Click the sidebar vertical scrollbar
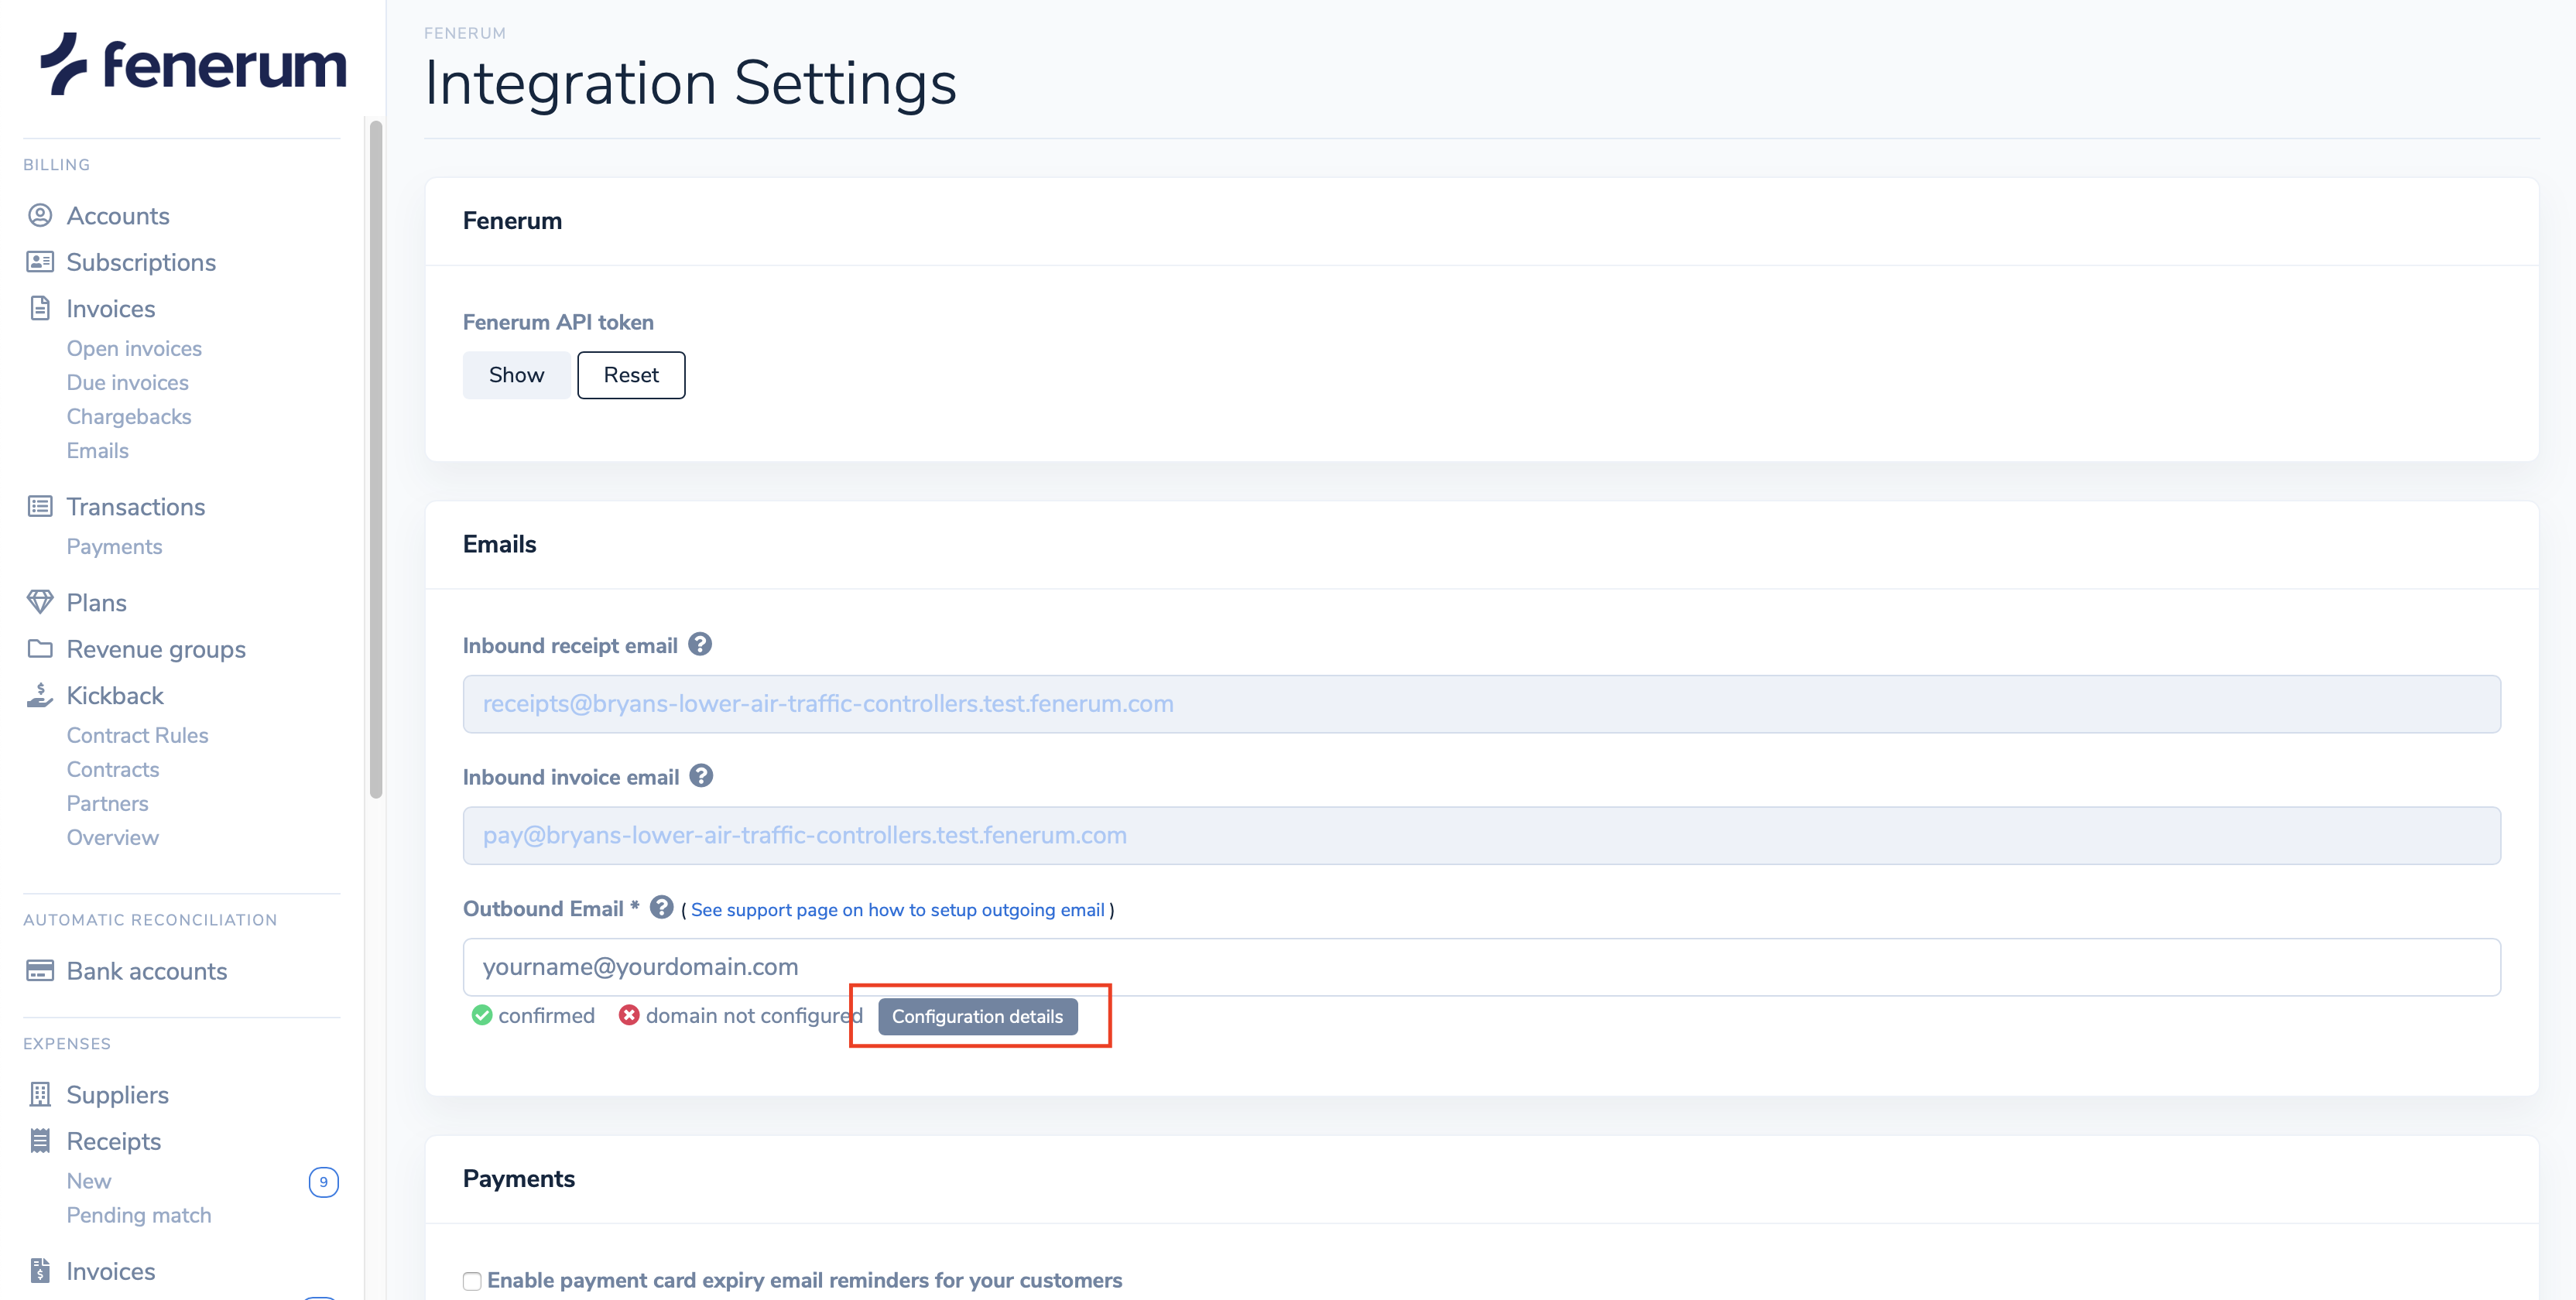The width and height of the screenshot is (2576, 1300). [376, 460]
